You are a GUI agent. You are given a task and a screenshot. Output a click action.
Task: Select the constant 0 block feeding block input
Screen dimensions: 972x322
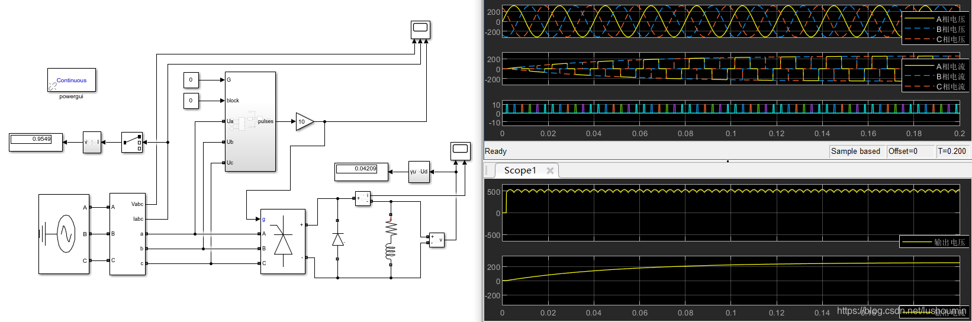[x=191, y=100]
